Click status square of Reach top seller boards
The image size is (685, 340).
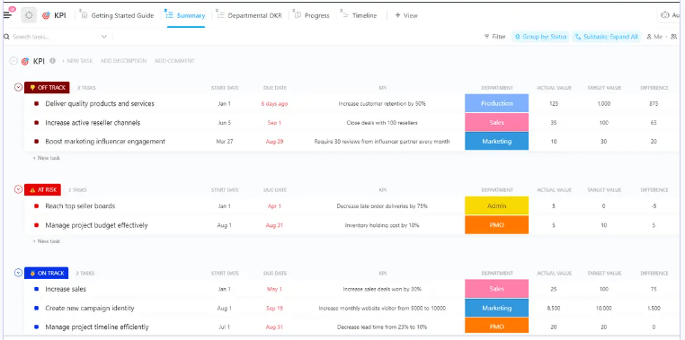[x=37, y=206]
